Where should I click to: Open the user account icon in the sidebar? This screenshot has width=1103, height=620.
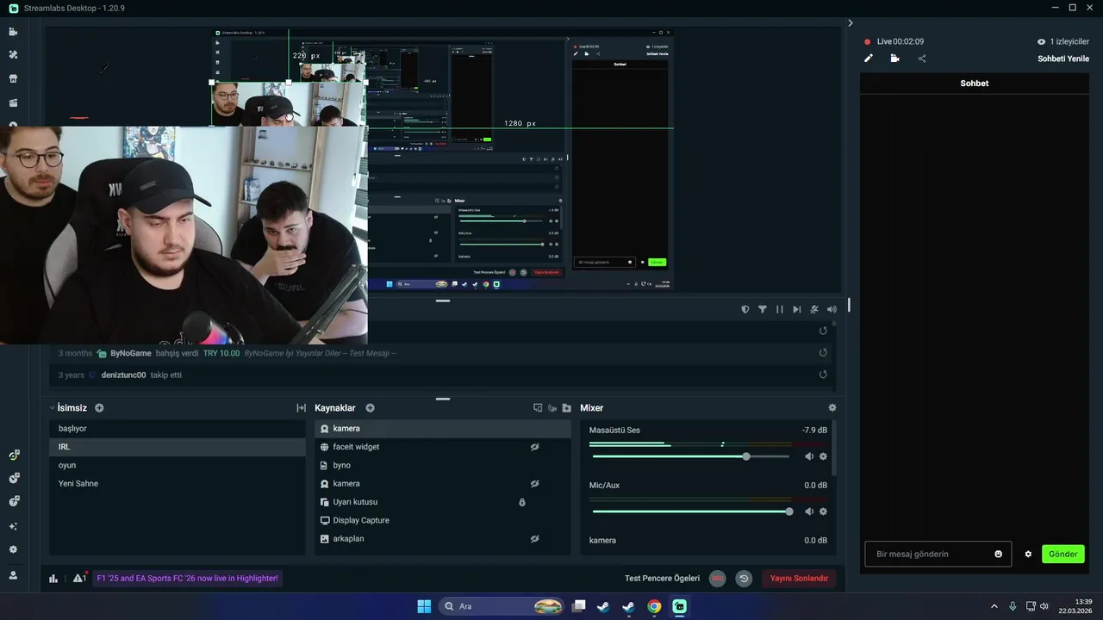click(13, 575)
